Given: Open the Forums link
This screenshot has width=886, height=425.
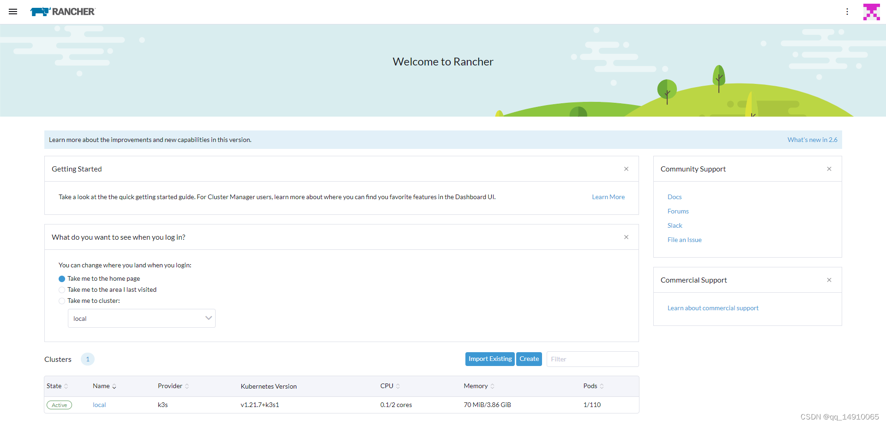Looking at the screenshot, I should 678,211.
